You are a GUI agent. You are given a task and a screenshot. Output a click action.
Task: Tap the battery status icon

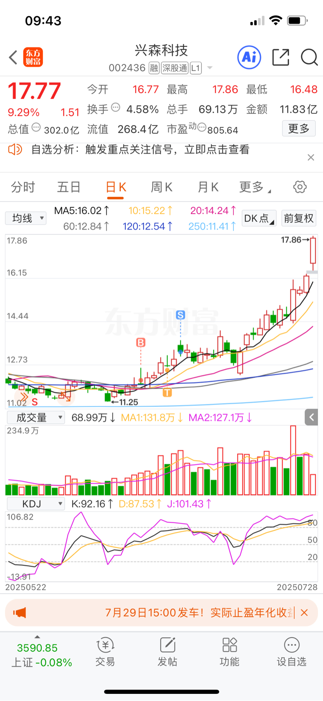pyautogui.click(x=297, y=20)
